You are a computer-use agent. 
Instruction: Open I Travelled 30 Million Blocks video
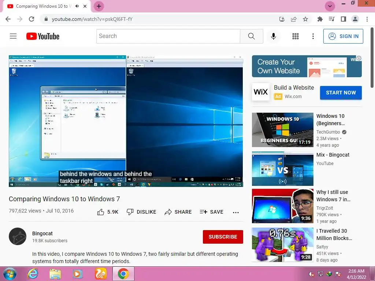[282, 245]
